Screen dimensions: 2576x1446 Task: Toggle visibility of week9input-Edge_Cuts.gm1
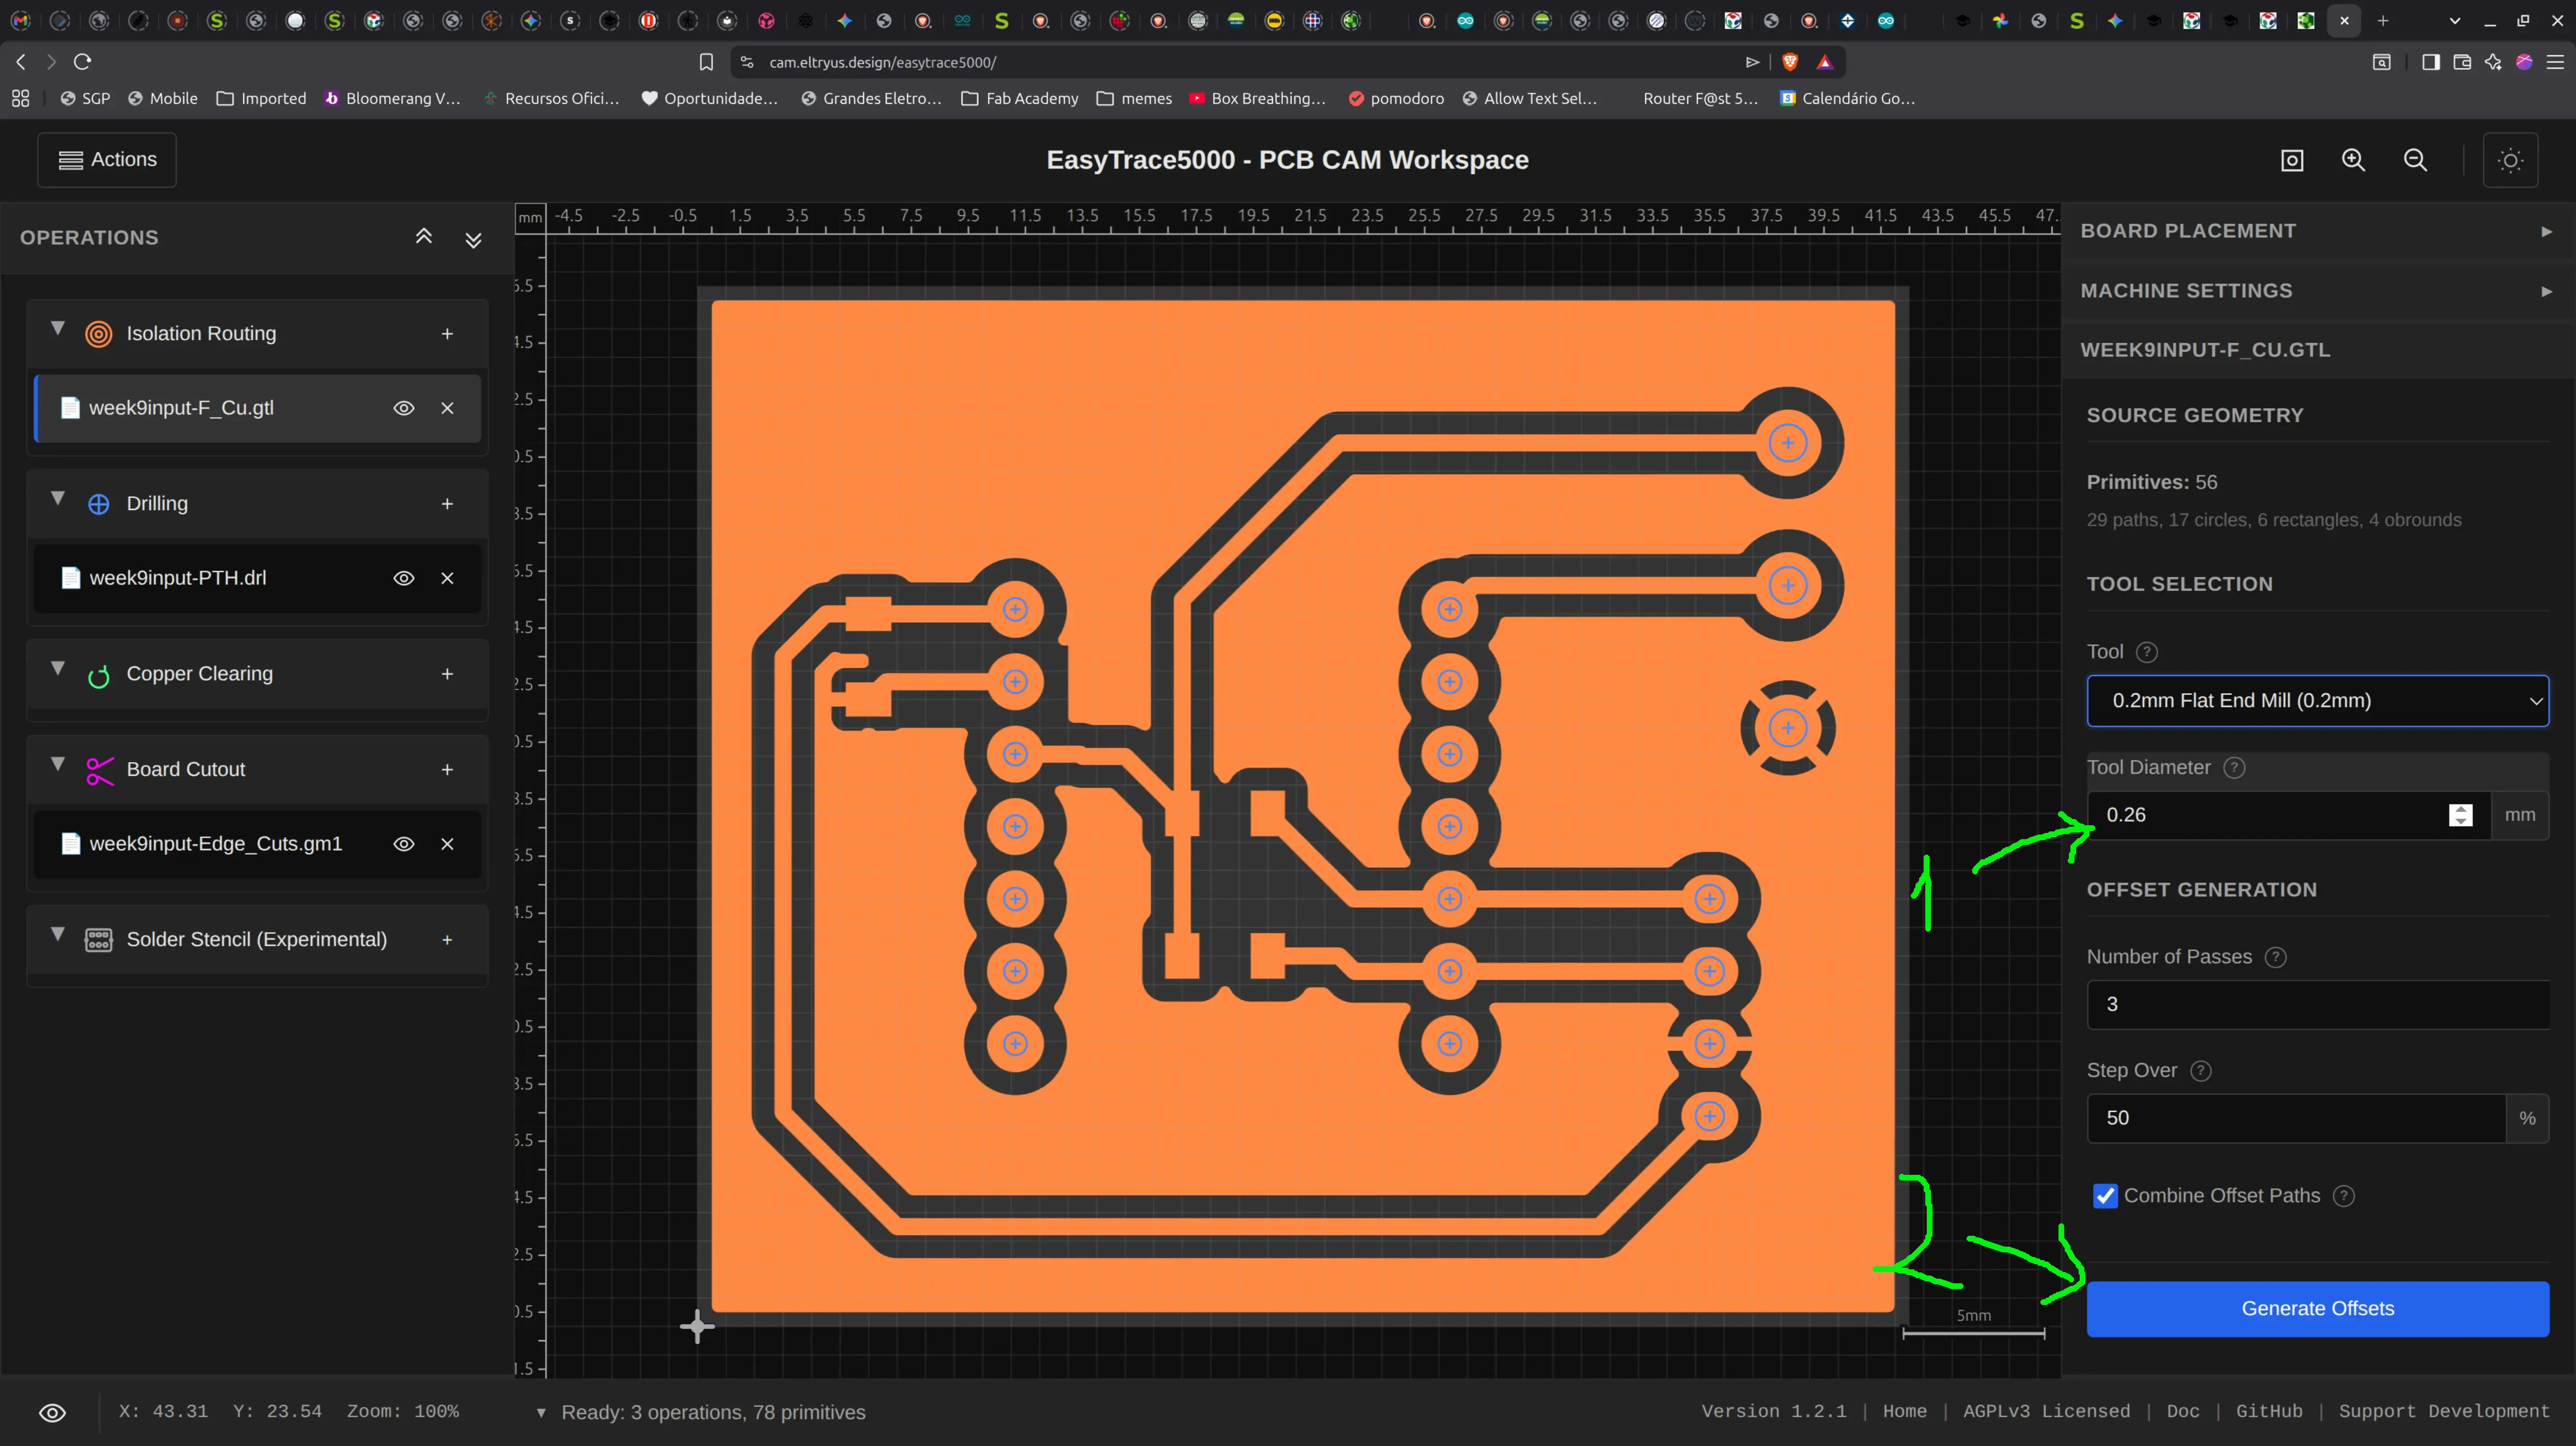coord(403,844)
